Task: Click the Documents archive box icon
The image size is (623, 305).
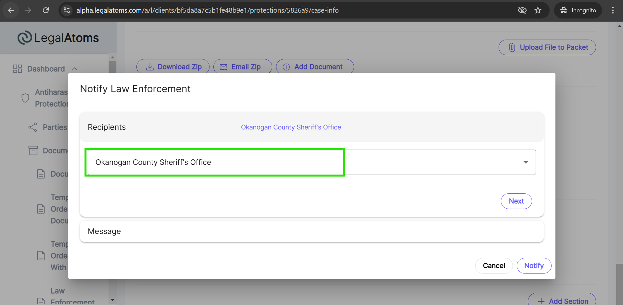Action: click(33, 151)
